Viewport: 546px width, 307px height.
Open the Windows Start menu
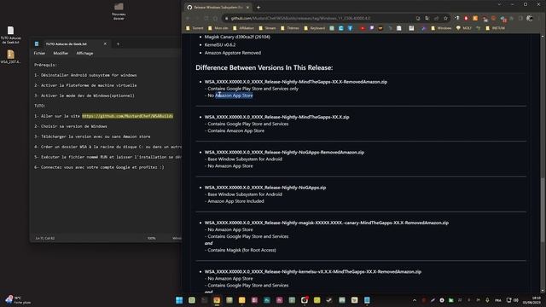pos(179,300)
